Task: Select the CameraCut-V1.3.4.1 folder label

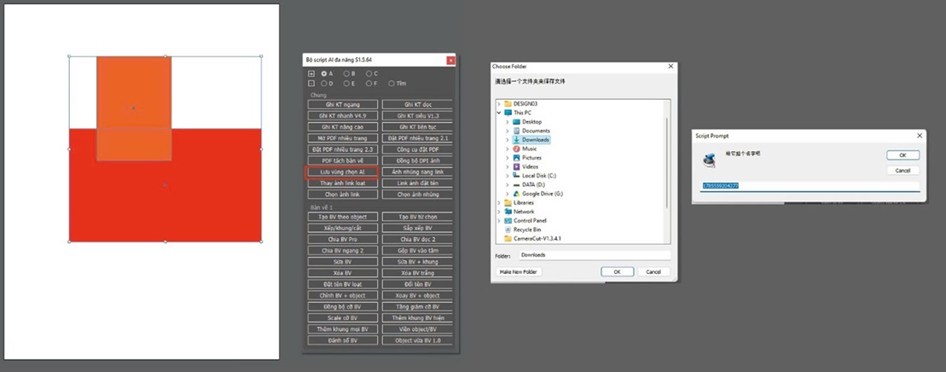Action: (537, 239)
